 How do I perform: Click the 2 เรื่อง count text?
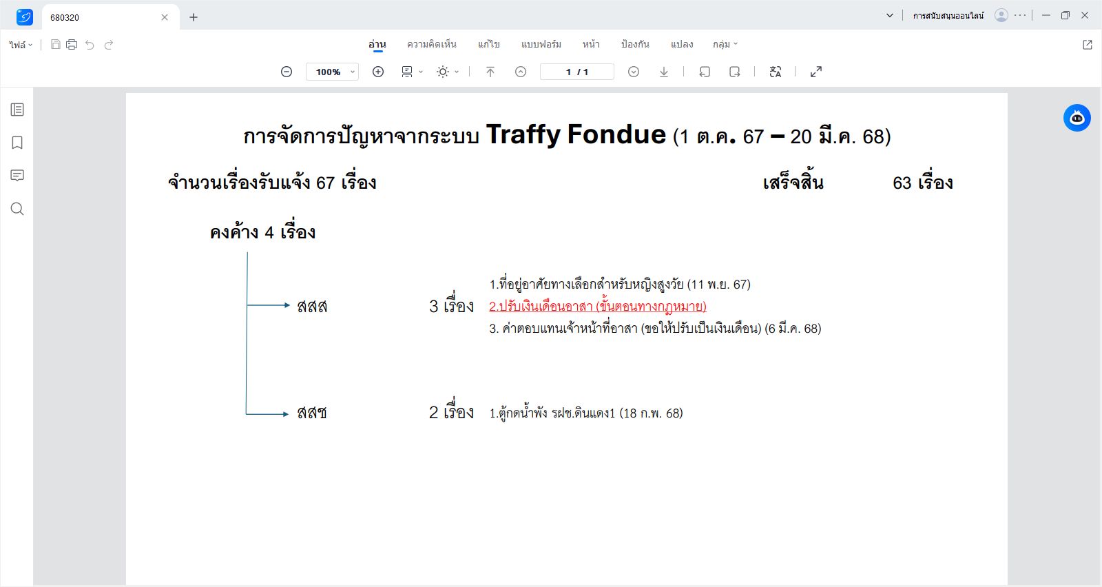pos(451,412)
